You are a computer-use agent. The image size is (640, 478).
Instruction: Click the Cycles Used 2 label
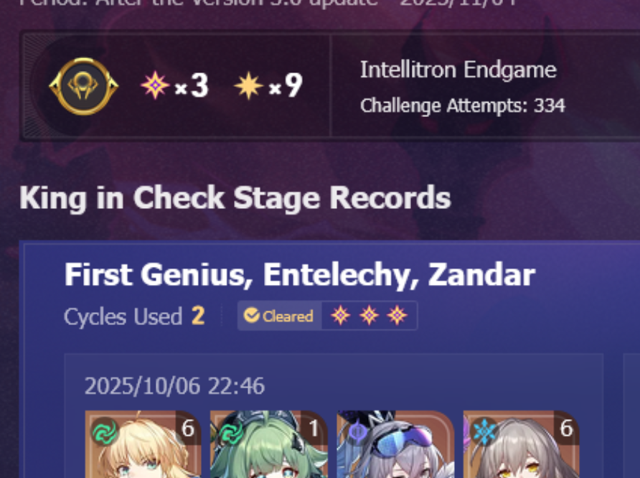coord(135,316)
